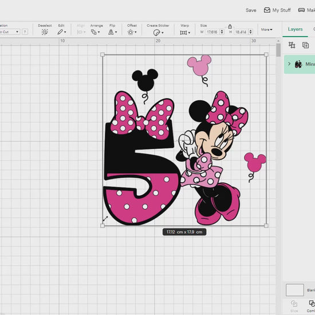The image size is (315, 315).
Task: Click the height value field 18.414
Action: coord(241,32)
